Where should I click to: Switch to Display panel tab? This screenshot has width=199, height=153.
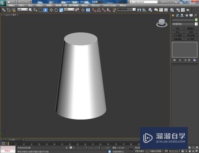[191, 16]
